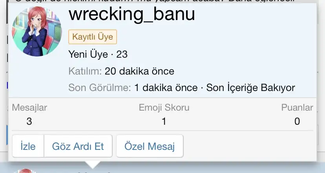Click the 20 dakika önce join time
The image size is (325, 173).
point(139,71)
